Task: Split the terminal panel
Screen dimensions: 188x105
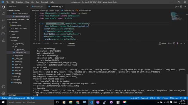Action: point(174,43)
